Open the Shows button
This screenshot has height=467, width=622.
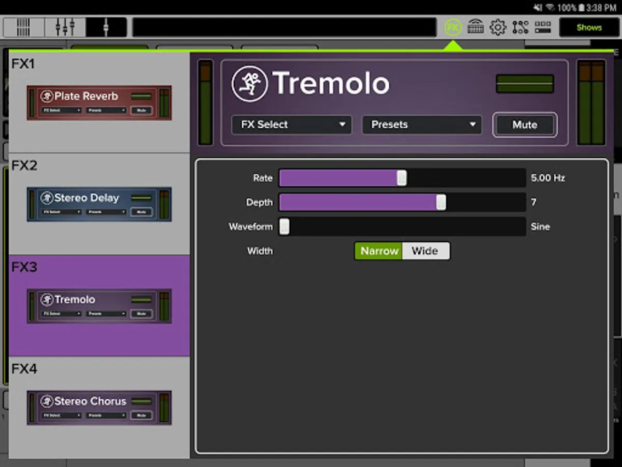pos(589,28)
